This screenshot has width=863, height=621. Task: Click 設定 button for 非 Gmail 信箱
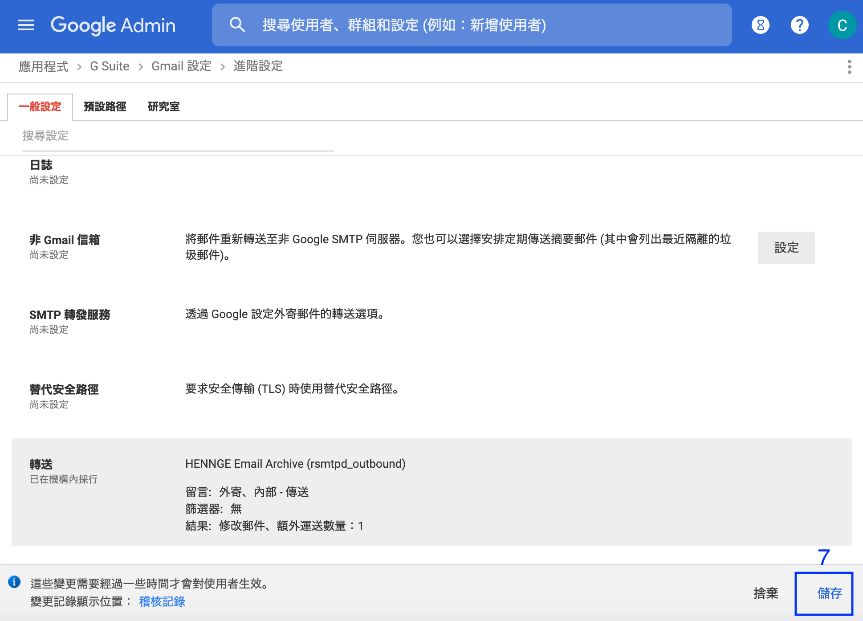pos(786,248)
